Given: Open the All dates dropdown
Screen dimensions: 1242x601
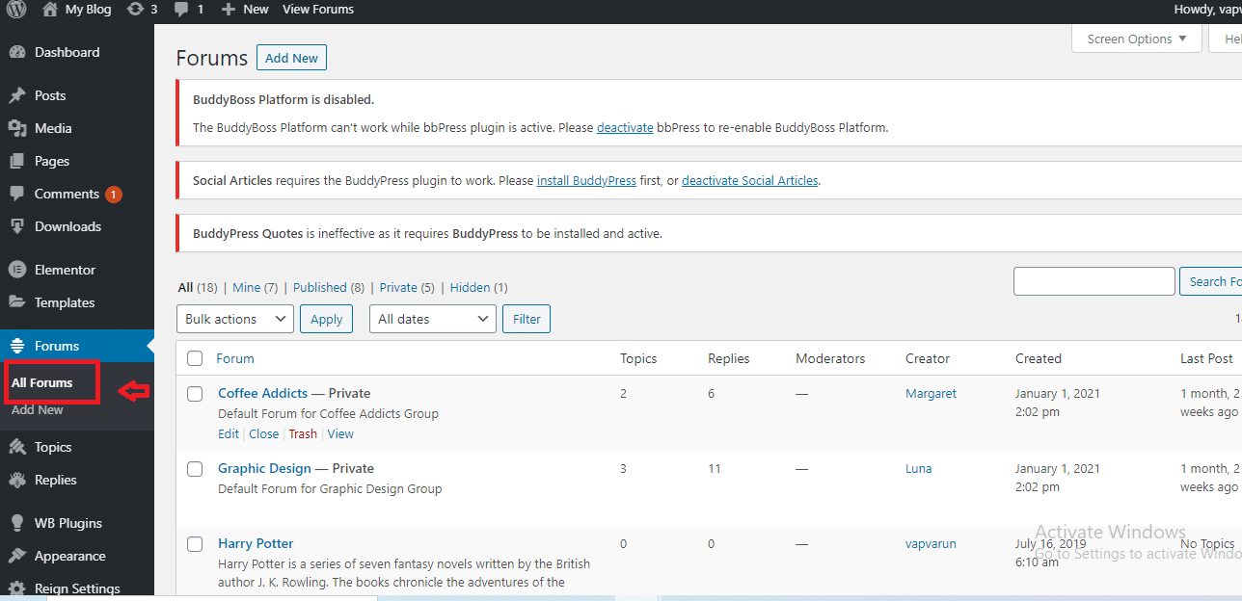Looking at the screenshot, I should 433,319.
